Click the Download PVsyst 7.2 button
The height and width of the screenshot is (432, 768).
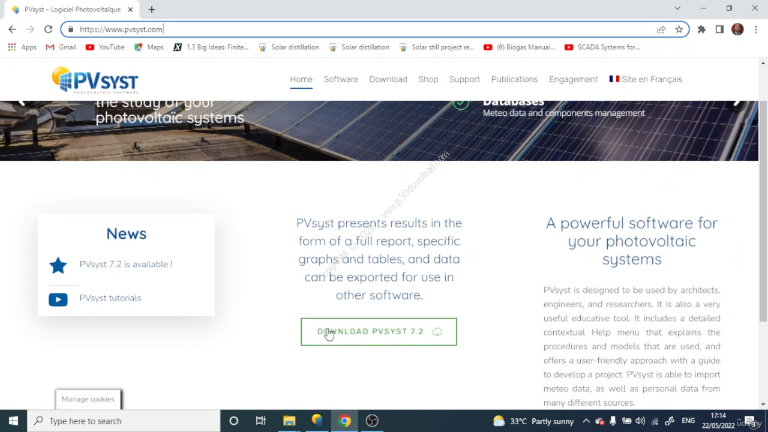pyautogui.click(x=379, y=332)
